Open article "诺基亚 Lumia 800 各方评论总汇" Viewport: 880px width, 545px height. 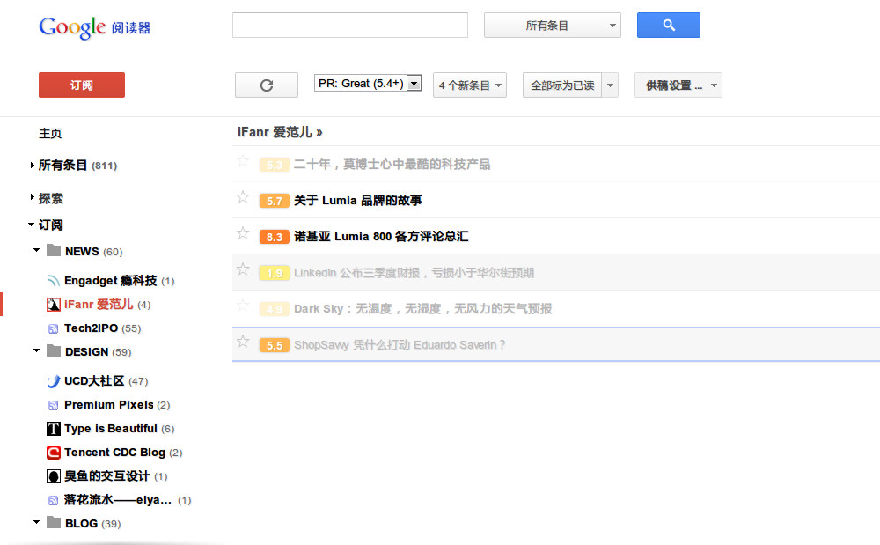click(x=380, y=237)
